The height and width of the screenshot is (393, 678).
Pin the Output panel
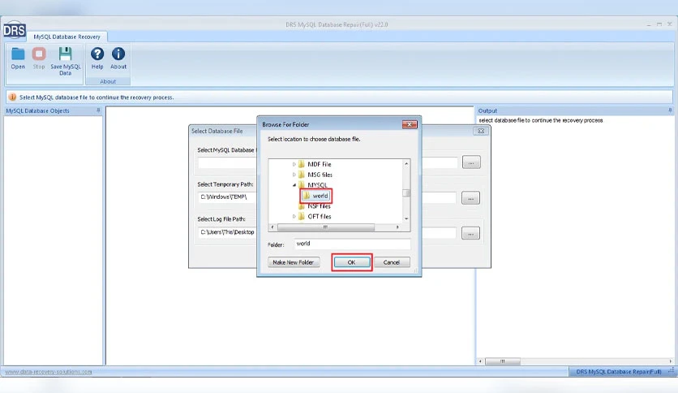coord(670,110)
